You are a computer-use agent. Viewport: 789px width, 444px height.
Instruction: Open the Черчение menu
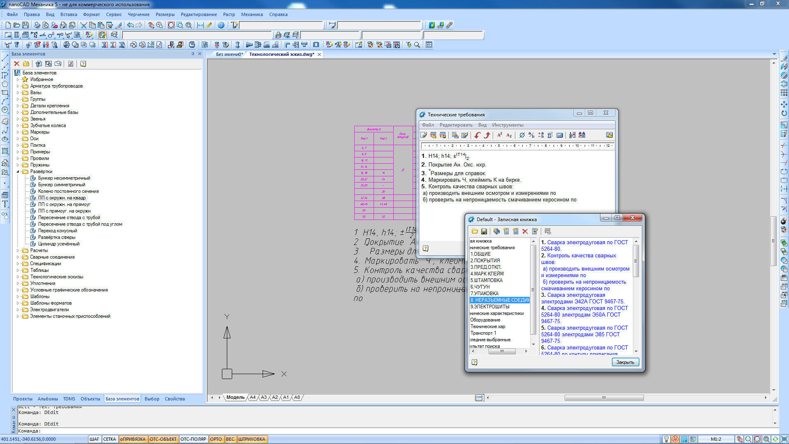coord(138,14)
